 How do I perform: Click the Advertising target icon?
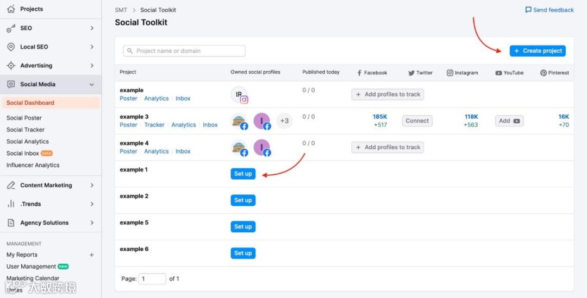(11, 66)
